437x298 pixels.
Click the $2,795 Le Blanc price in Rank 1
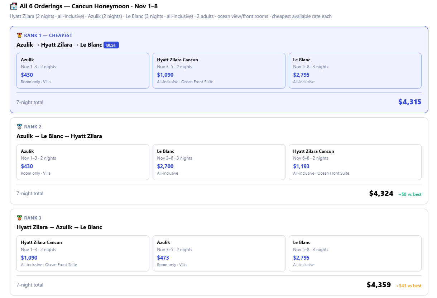coord(301,75)
